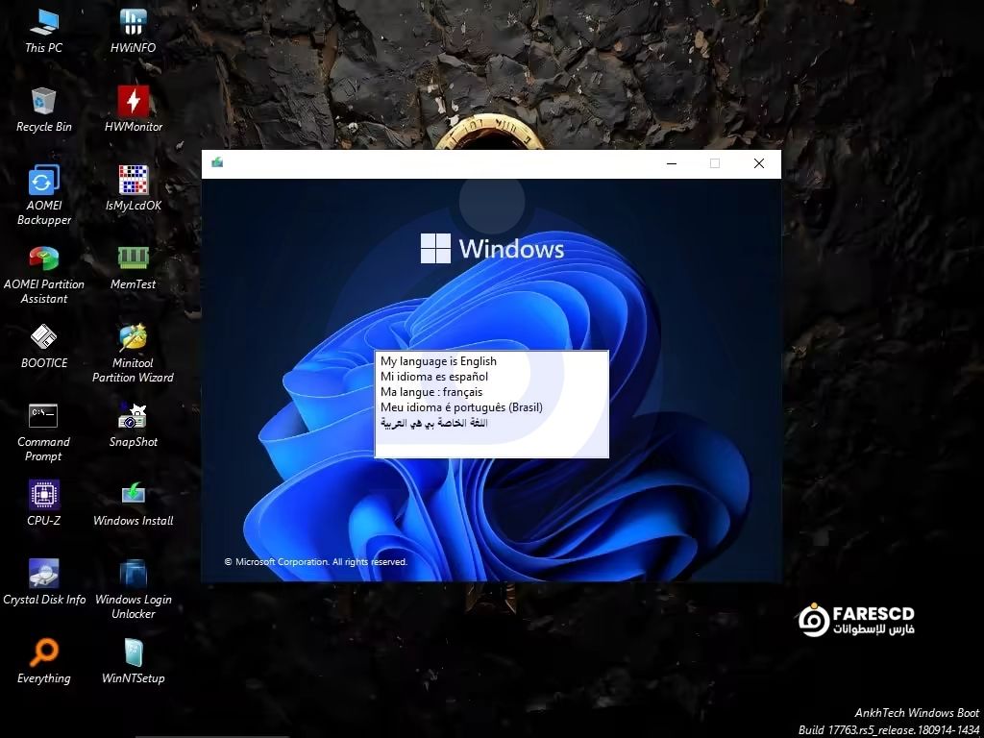Pick "Ma langue : français" entry

[431, 392]
